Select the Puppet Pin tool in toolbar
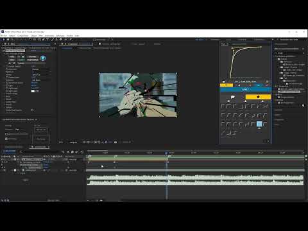 tap(71, 40)
